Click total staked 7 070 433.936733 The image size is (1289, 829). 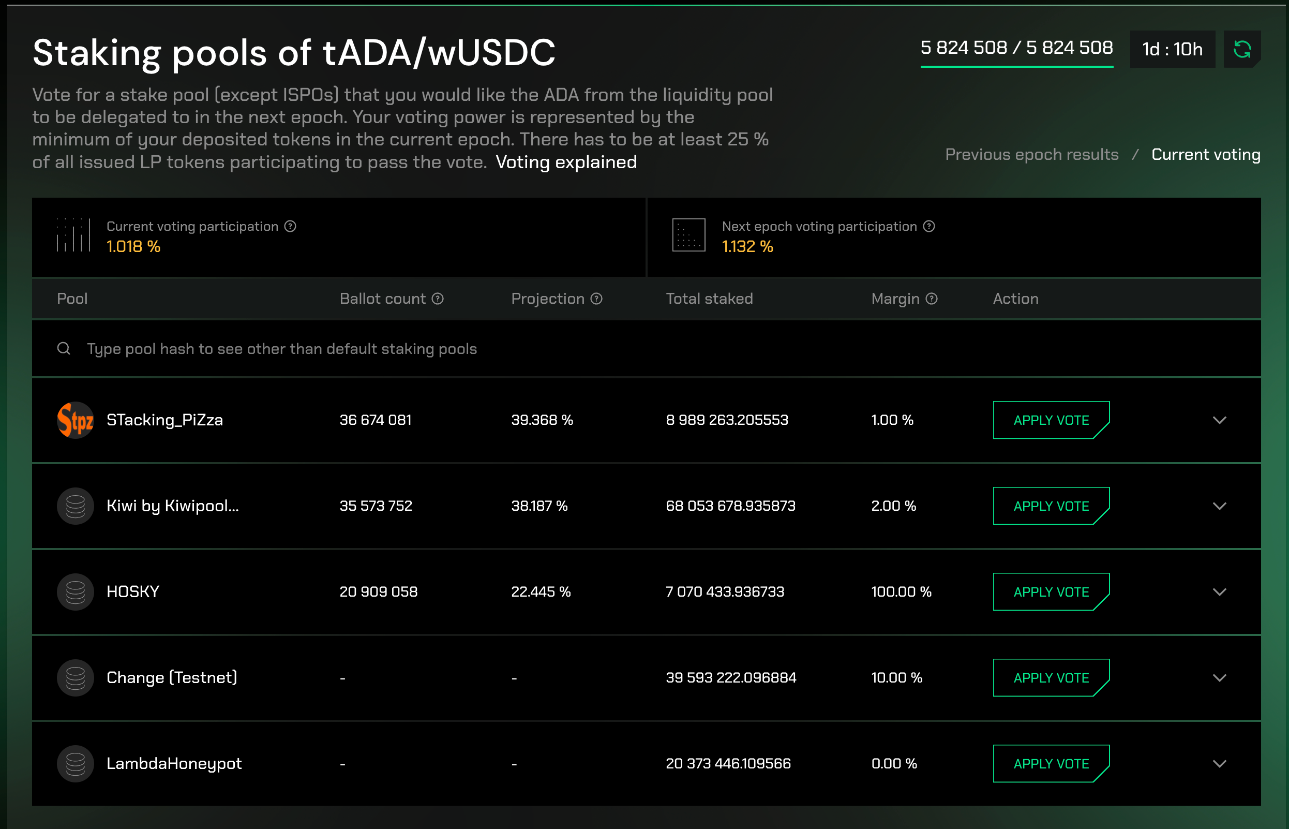coord(725,591)
